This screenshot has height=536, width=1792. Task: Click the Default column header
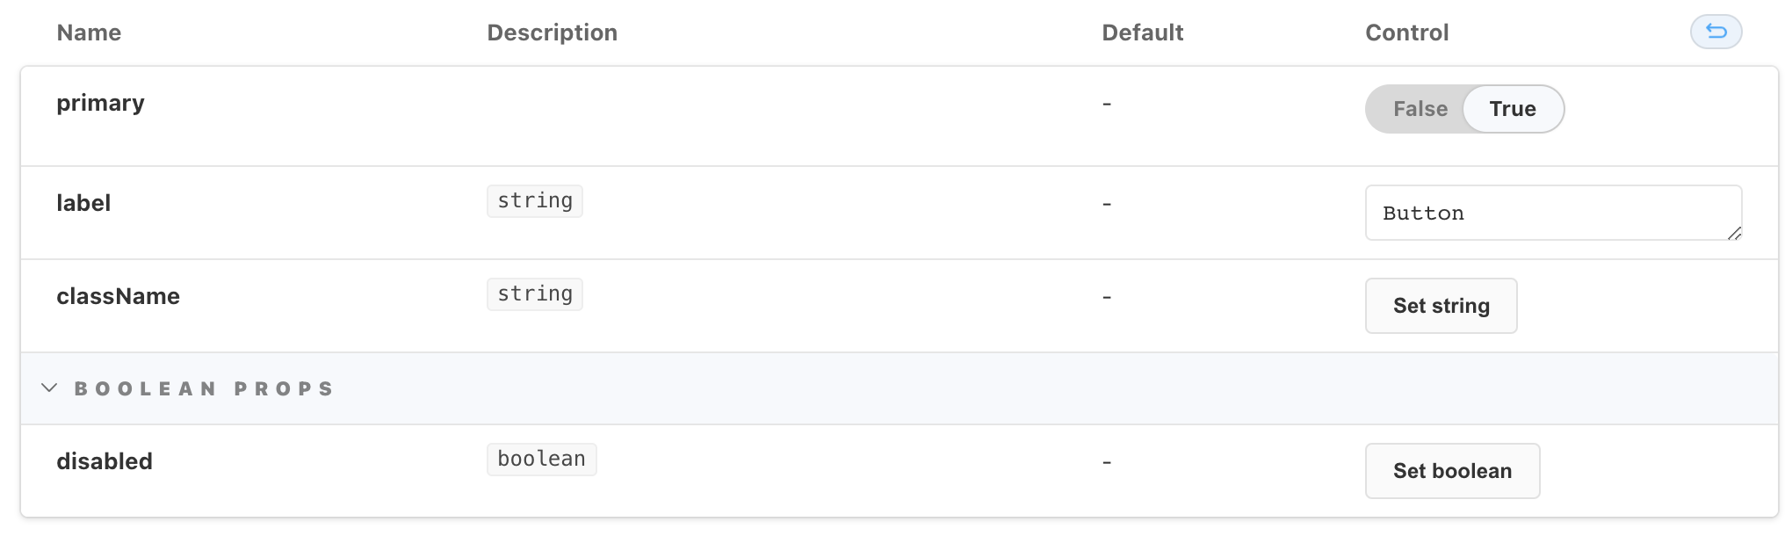tap(1142, 33)
